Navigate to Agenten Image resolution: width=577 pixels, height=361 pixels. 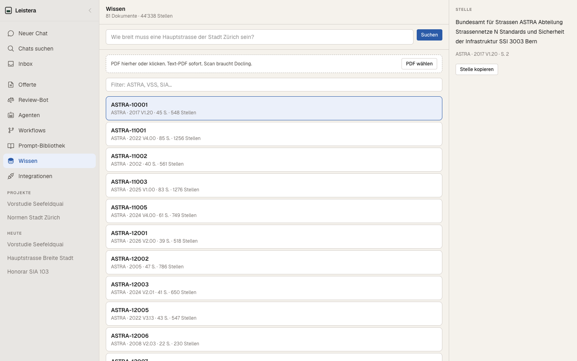click(x=49, y=115)
